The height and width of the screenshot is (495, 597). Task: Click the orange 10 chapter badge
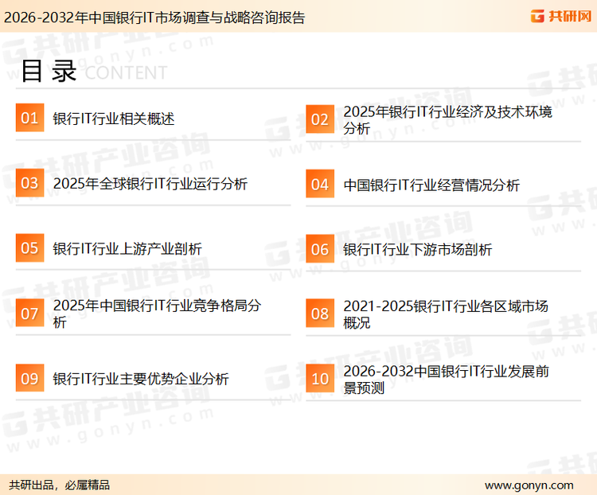pyautogui.click(x=320, y=379)
